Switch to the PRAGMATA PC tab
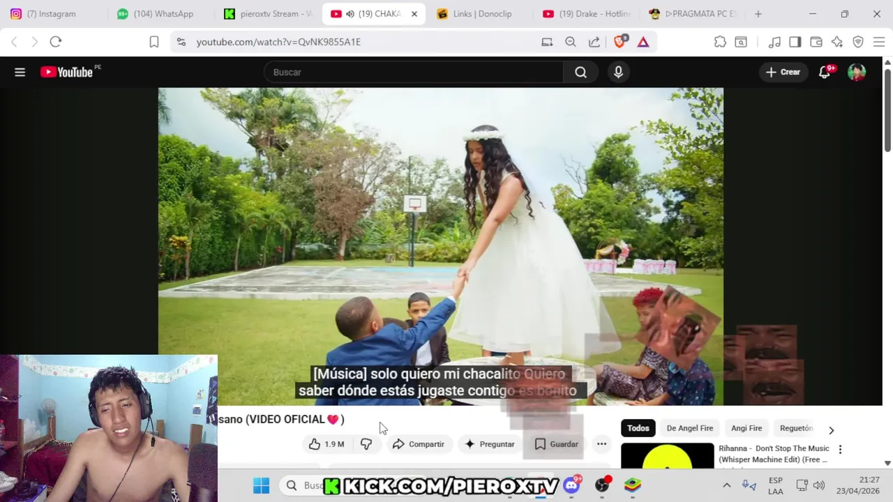 point(693,14)
